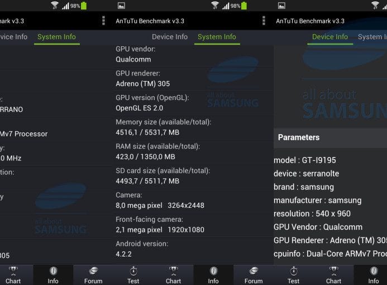387x285 pixels.
Task: Tap signal strength bars on middle screen
Action: [226, 6]
